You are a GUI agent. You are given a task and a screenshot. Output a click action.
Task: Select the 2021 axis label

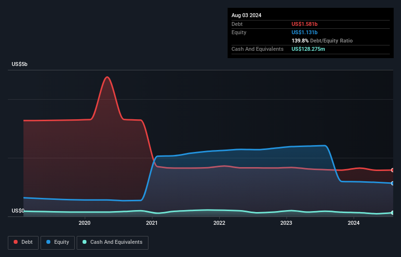(152, 223)
